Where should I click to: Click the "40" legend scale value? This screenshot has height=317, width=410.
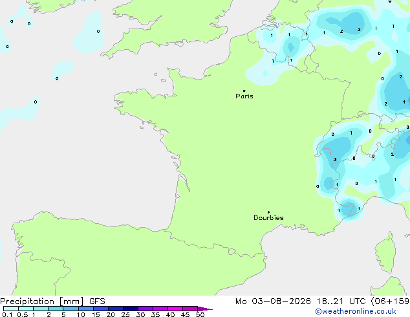click(x=170, y=314)
